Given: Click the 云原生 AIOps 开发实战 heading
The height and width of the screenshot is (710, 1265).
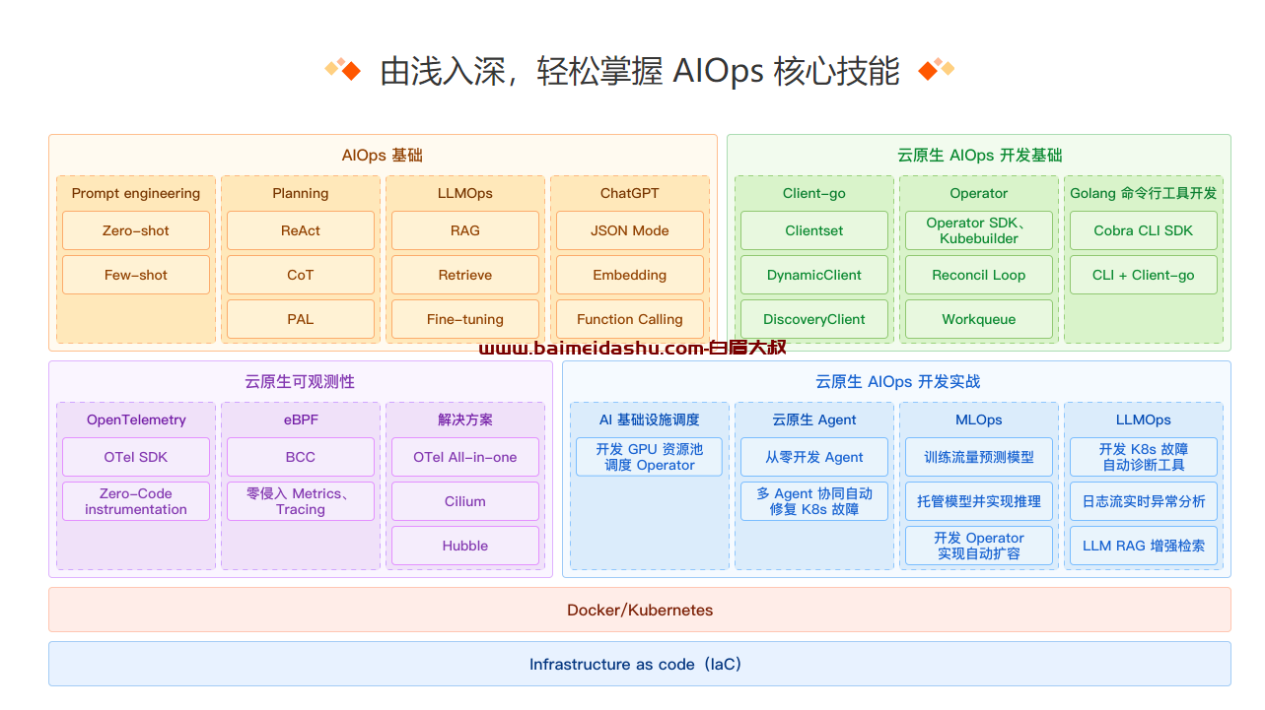Looking at the screenshot, I should (x=897, y=382).
